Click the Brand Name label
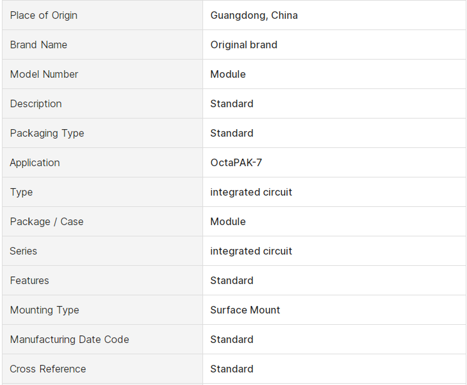This screenshot has height=385, width=467. click(38, 45)
